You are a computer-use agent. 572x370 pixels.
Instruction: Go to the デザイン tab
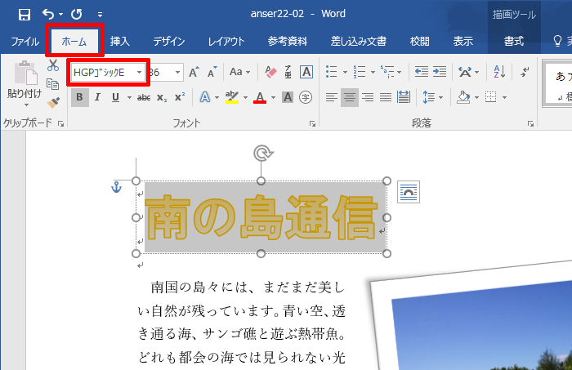click(x=169, y=42)
